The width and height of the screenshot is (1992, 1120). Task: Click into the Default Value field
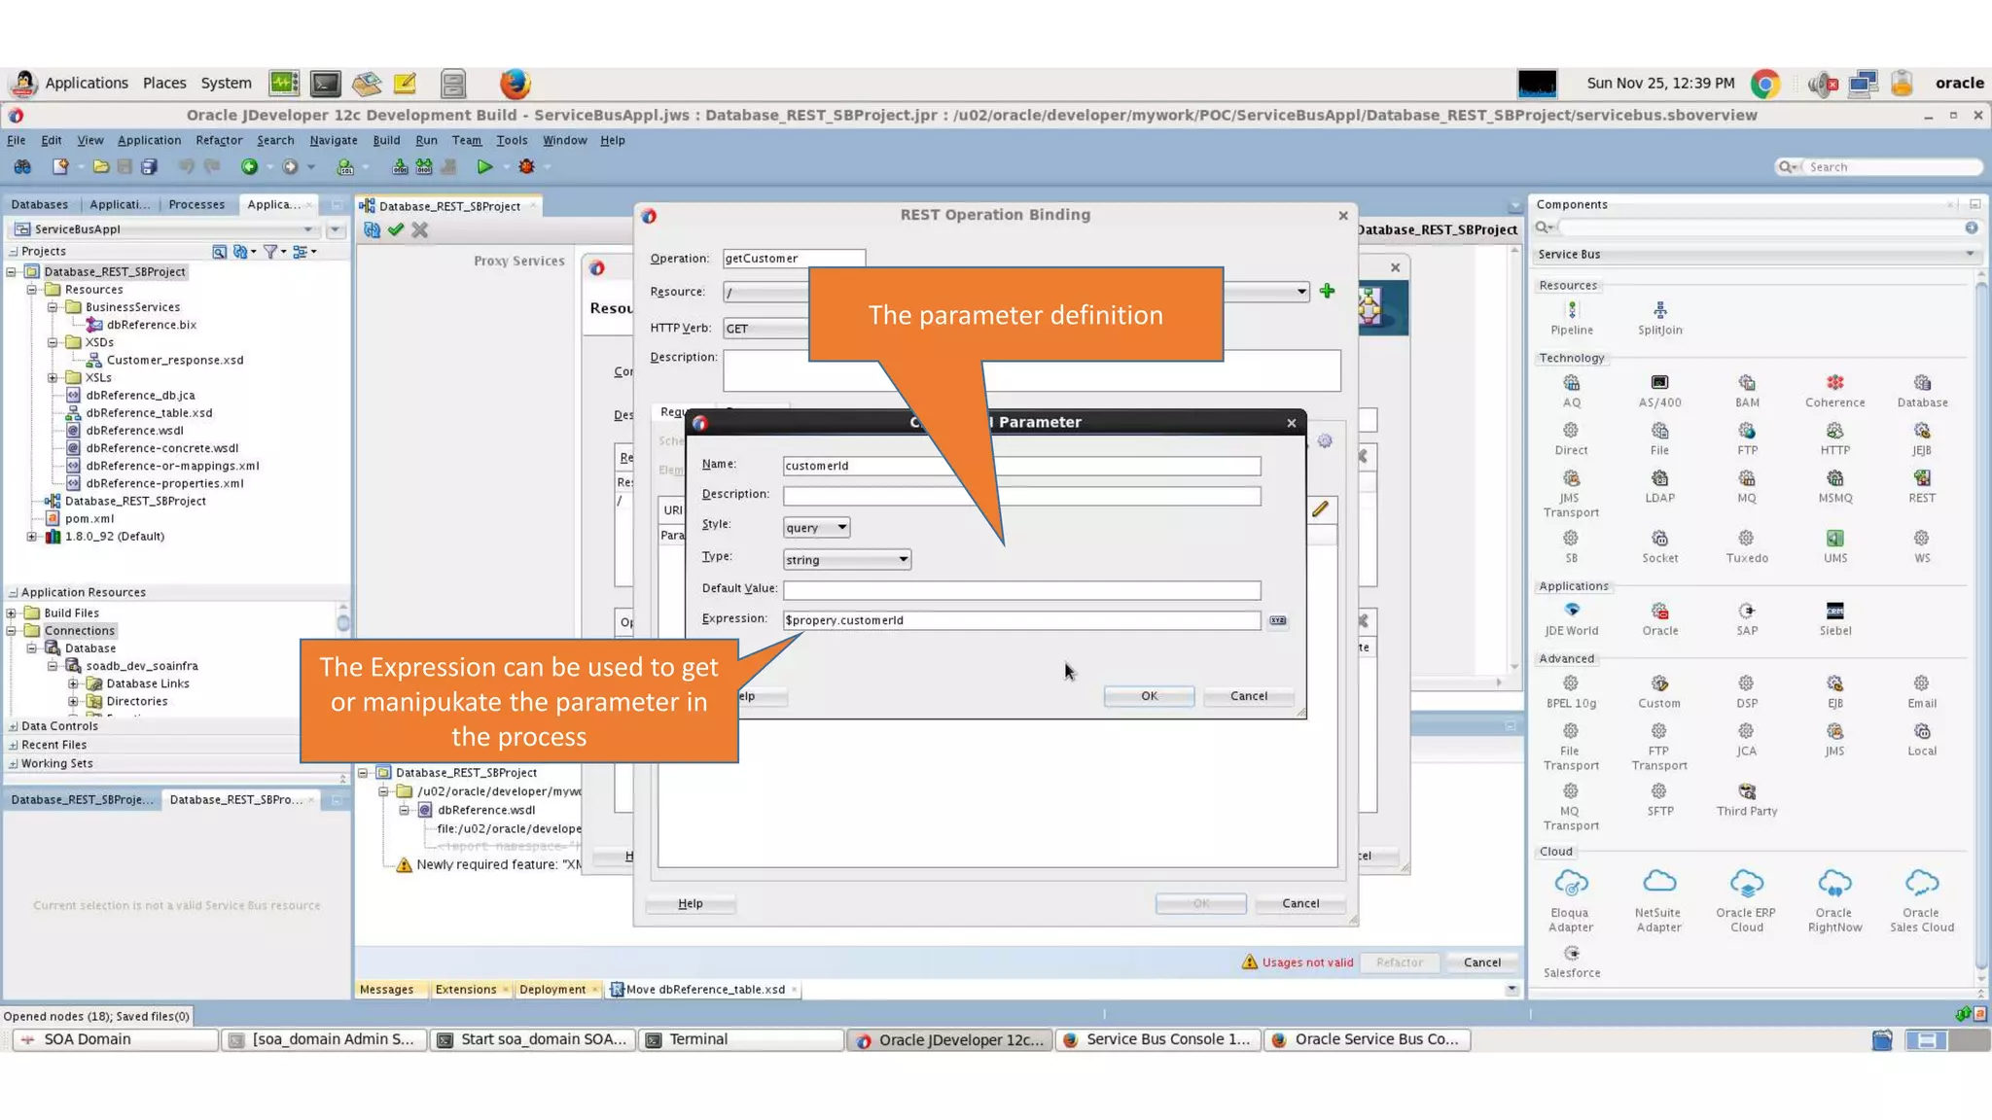1020,590
